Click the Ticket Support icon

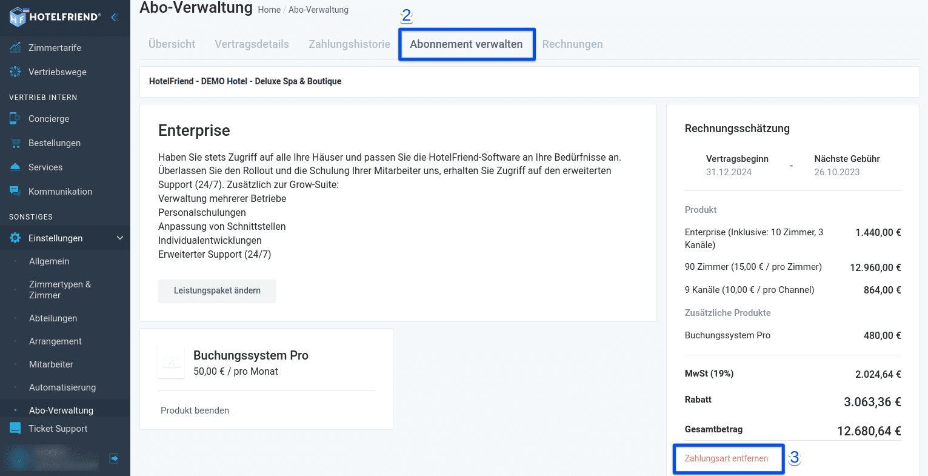click(x=15, y=428)
